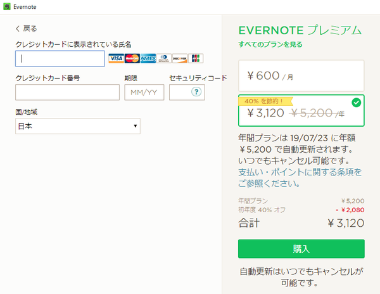
Task: Go back with the 戻る link
Action: [27, 29]
